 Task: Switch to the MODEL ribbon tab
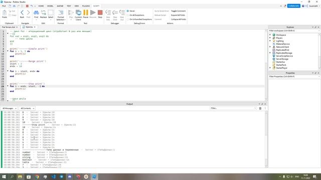pyautogui.click(x=50, y=6)
